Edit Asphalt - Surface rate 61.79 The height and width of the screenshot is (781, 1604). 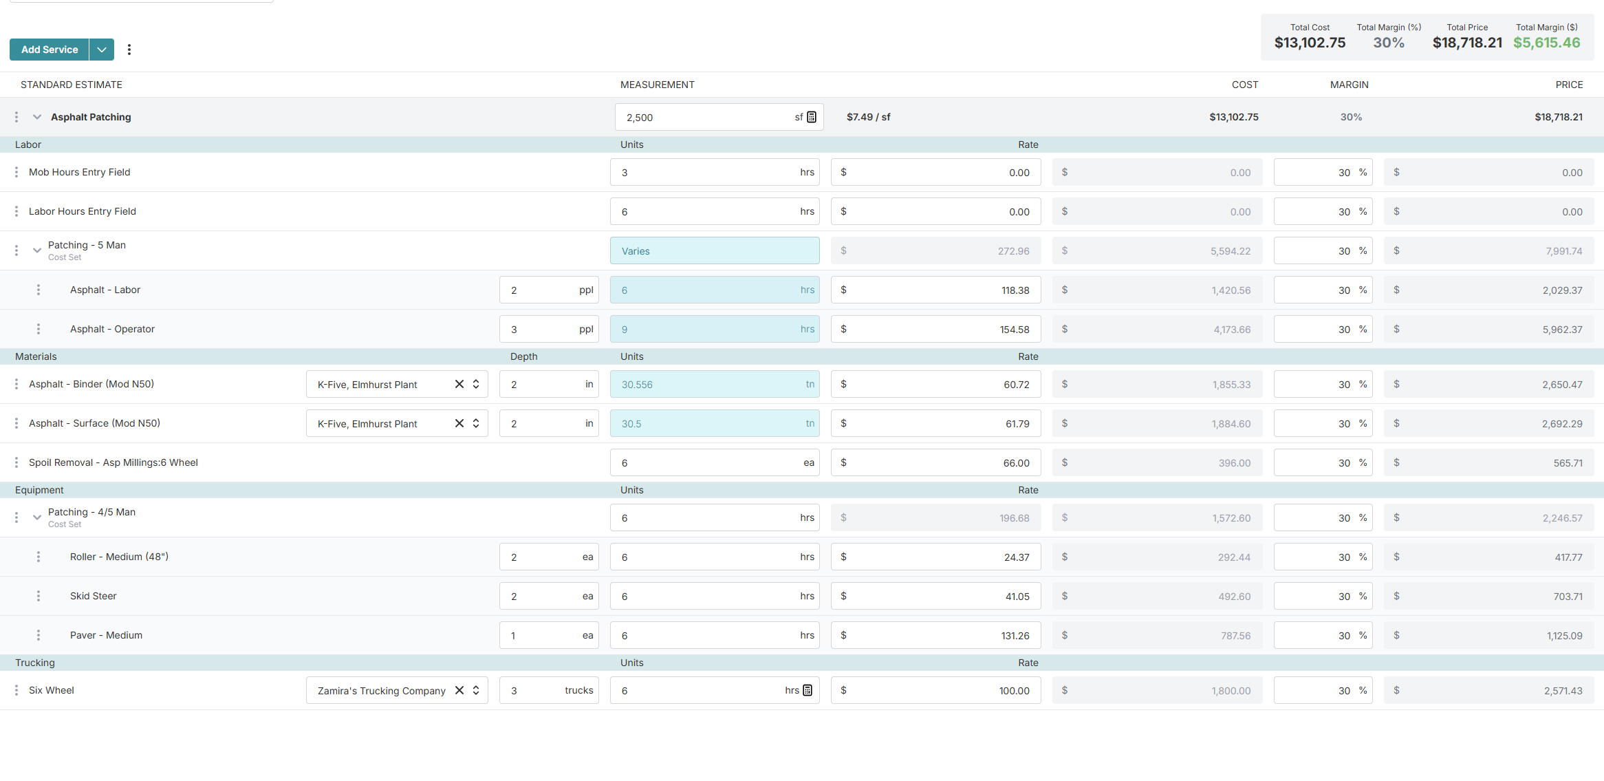[935, 423]
